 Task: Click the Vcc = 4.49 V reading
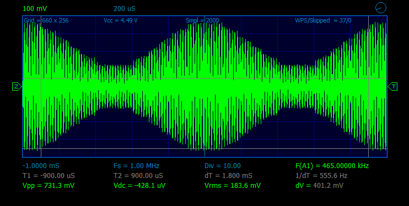[x=121, y=20]
